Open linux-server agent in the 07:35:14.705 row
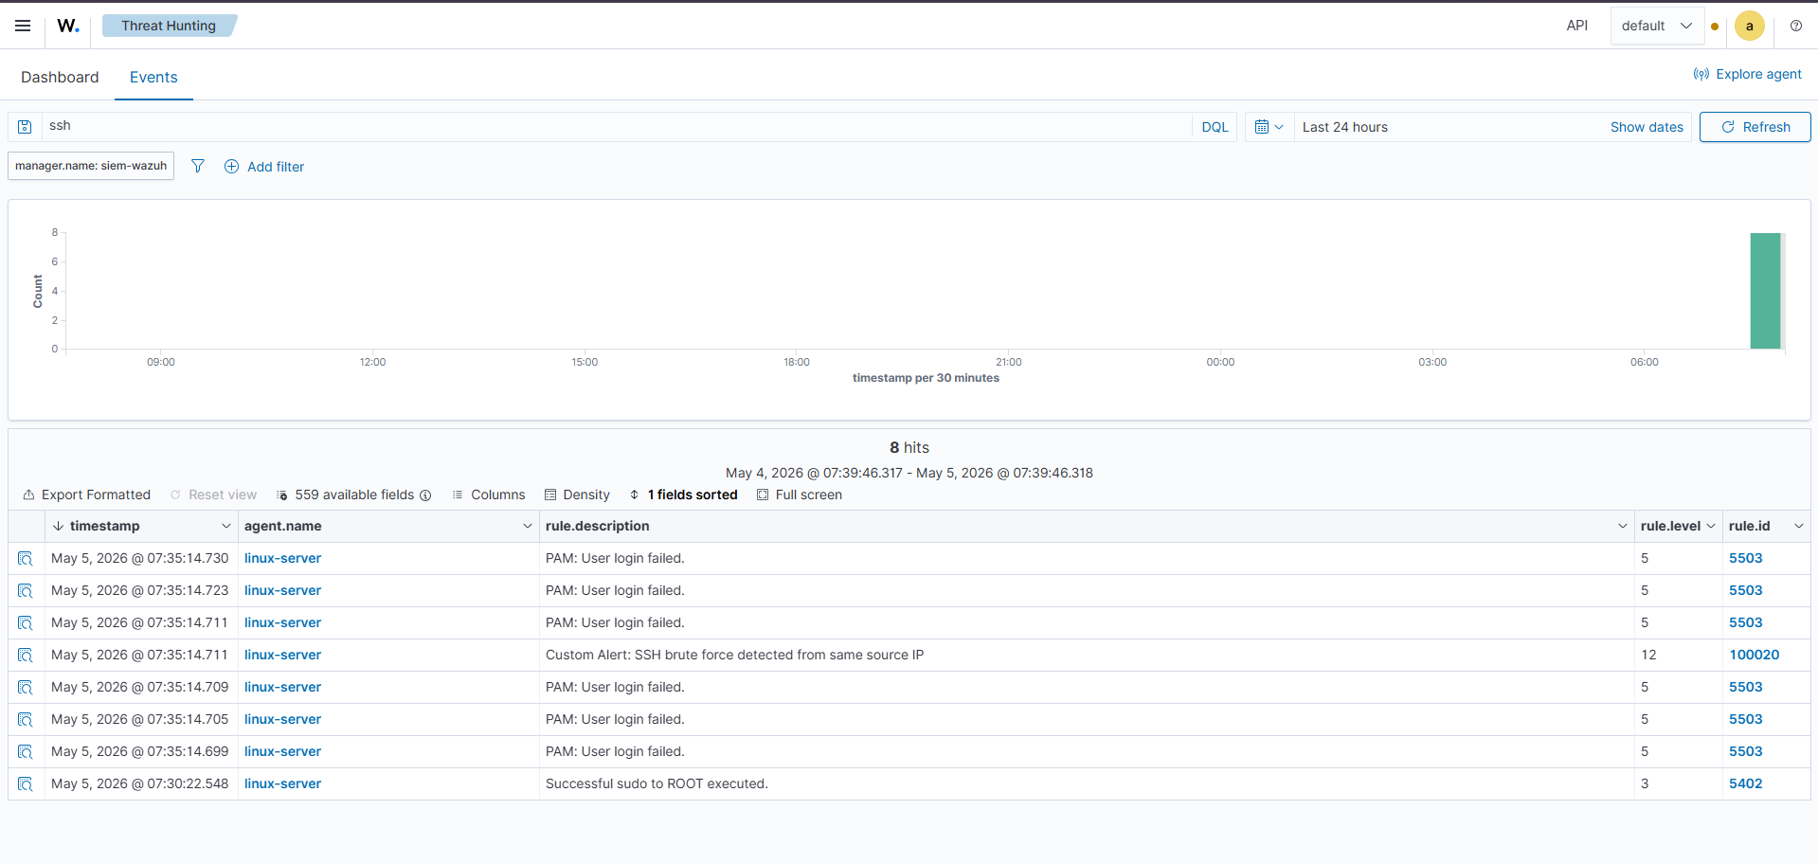This screenshot has width=1818, height=864. click(x=282, y=719)
